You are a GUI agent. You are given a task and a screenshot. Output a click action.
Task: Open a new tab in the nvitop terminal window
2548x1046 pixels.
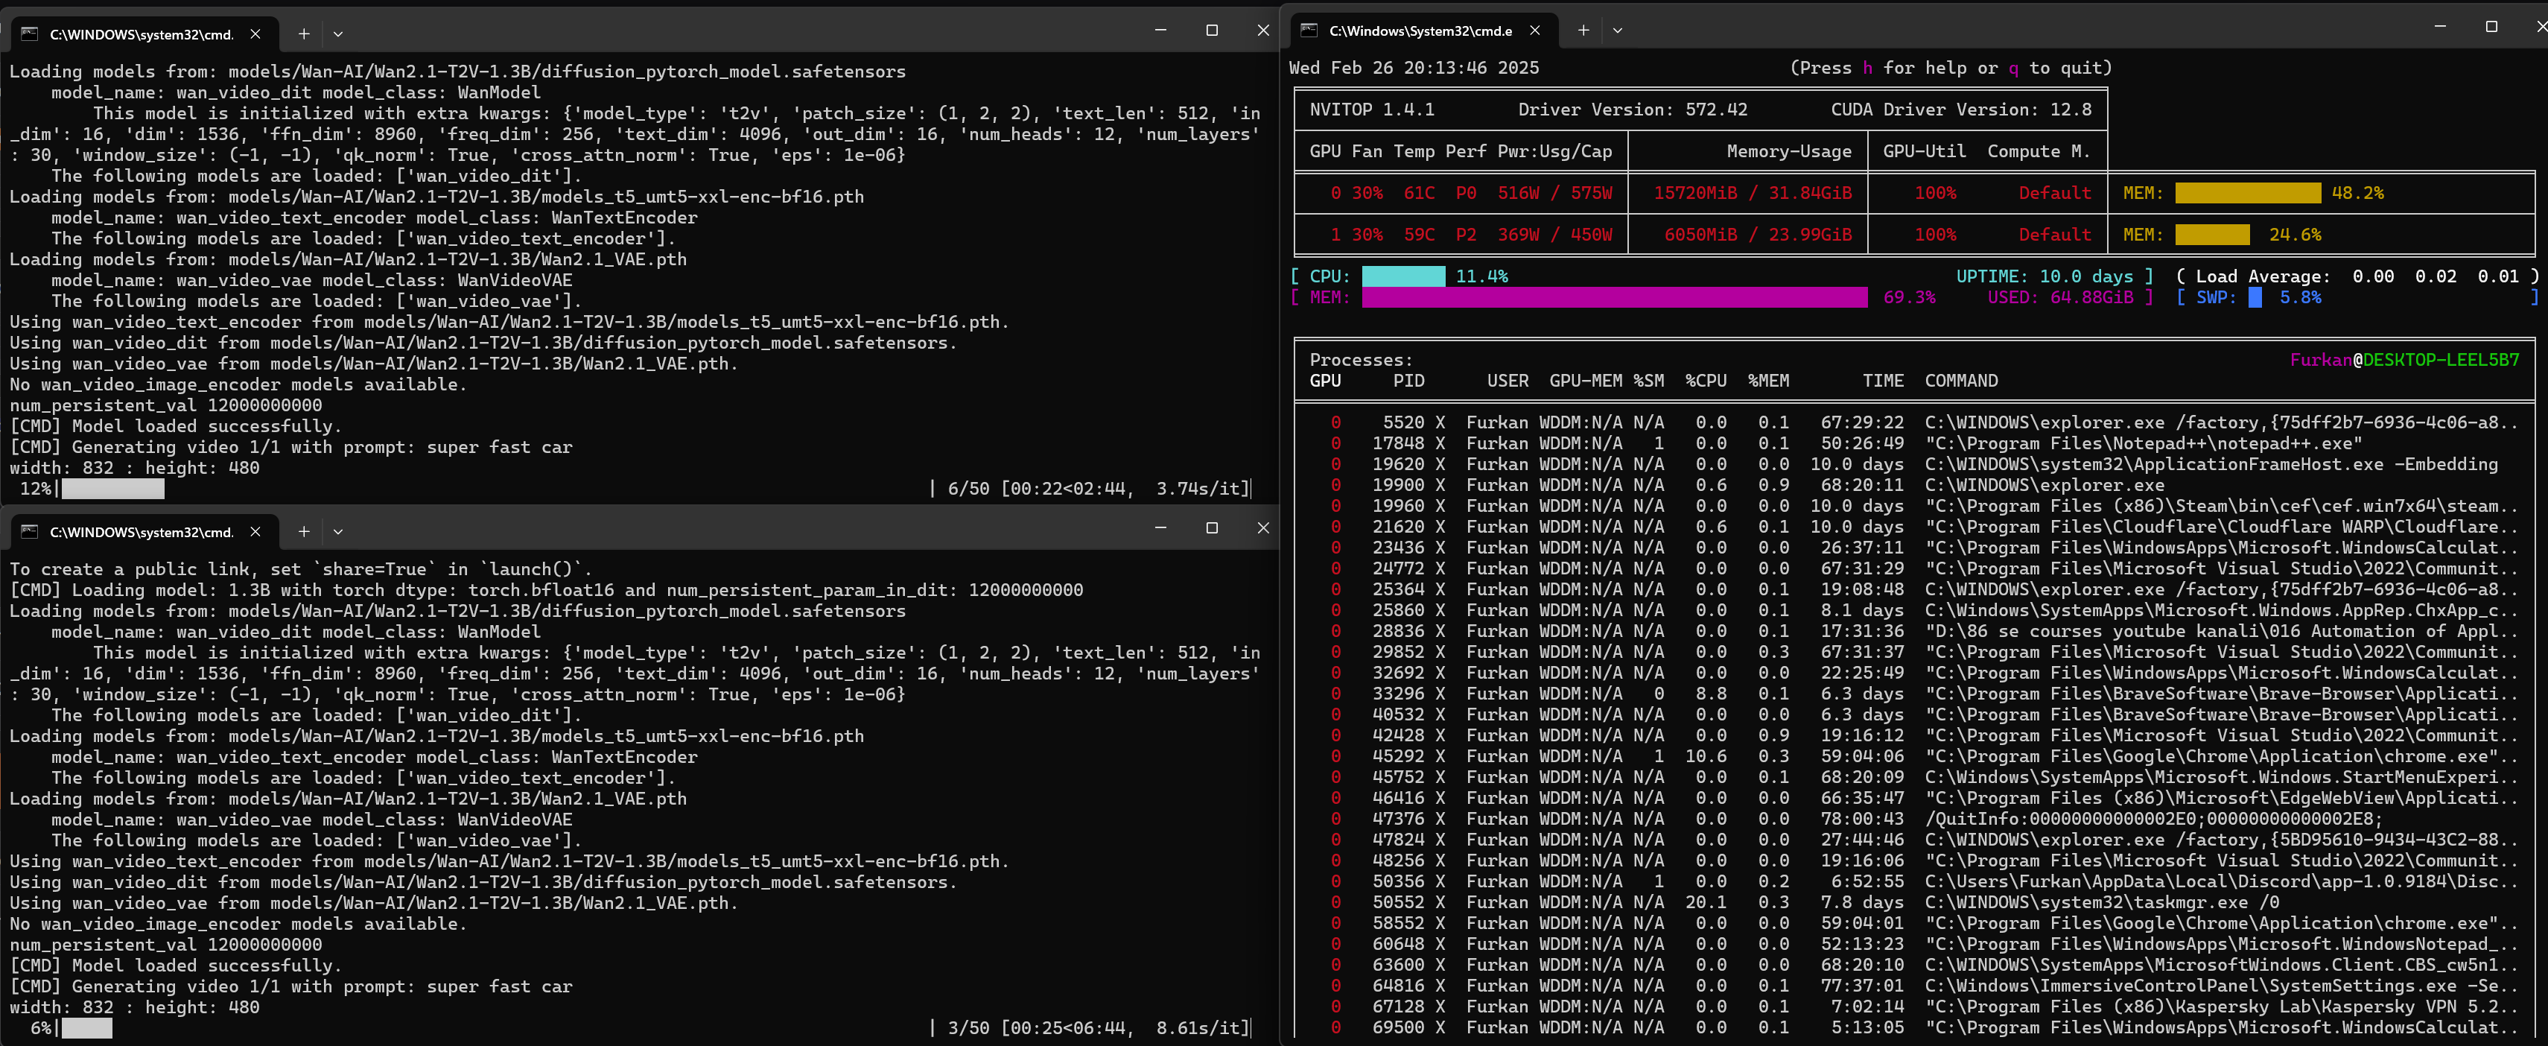pos(1583,30)
